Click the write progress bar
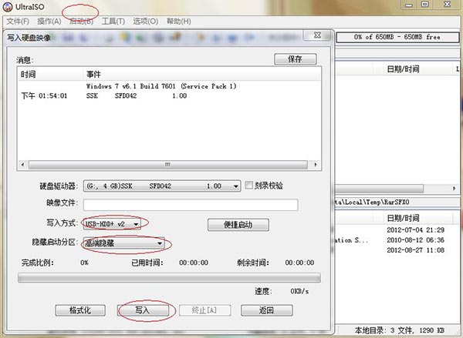 coord(169,278)
